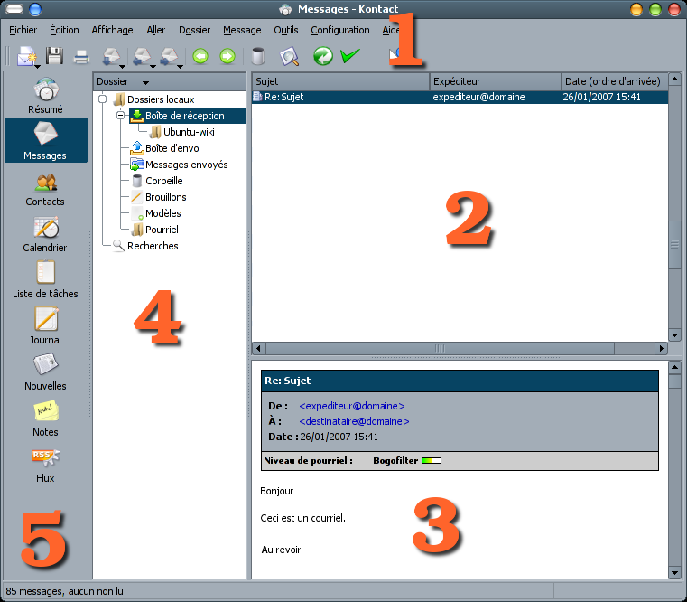Open Journal from the sidebar
The height and width of the screenshot is (602, 687).
coord(45,325)
